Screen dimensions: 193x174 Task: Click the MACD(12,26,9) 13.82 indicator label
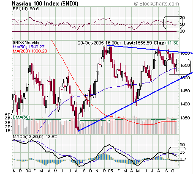[35, 137]
